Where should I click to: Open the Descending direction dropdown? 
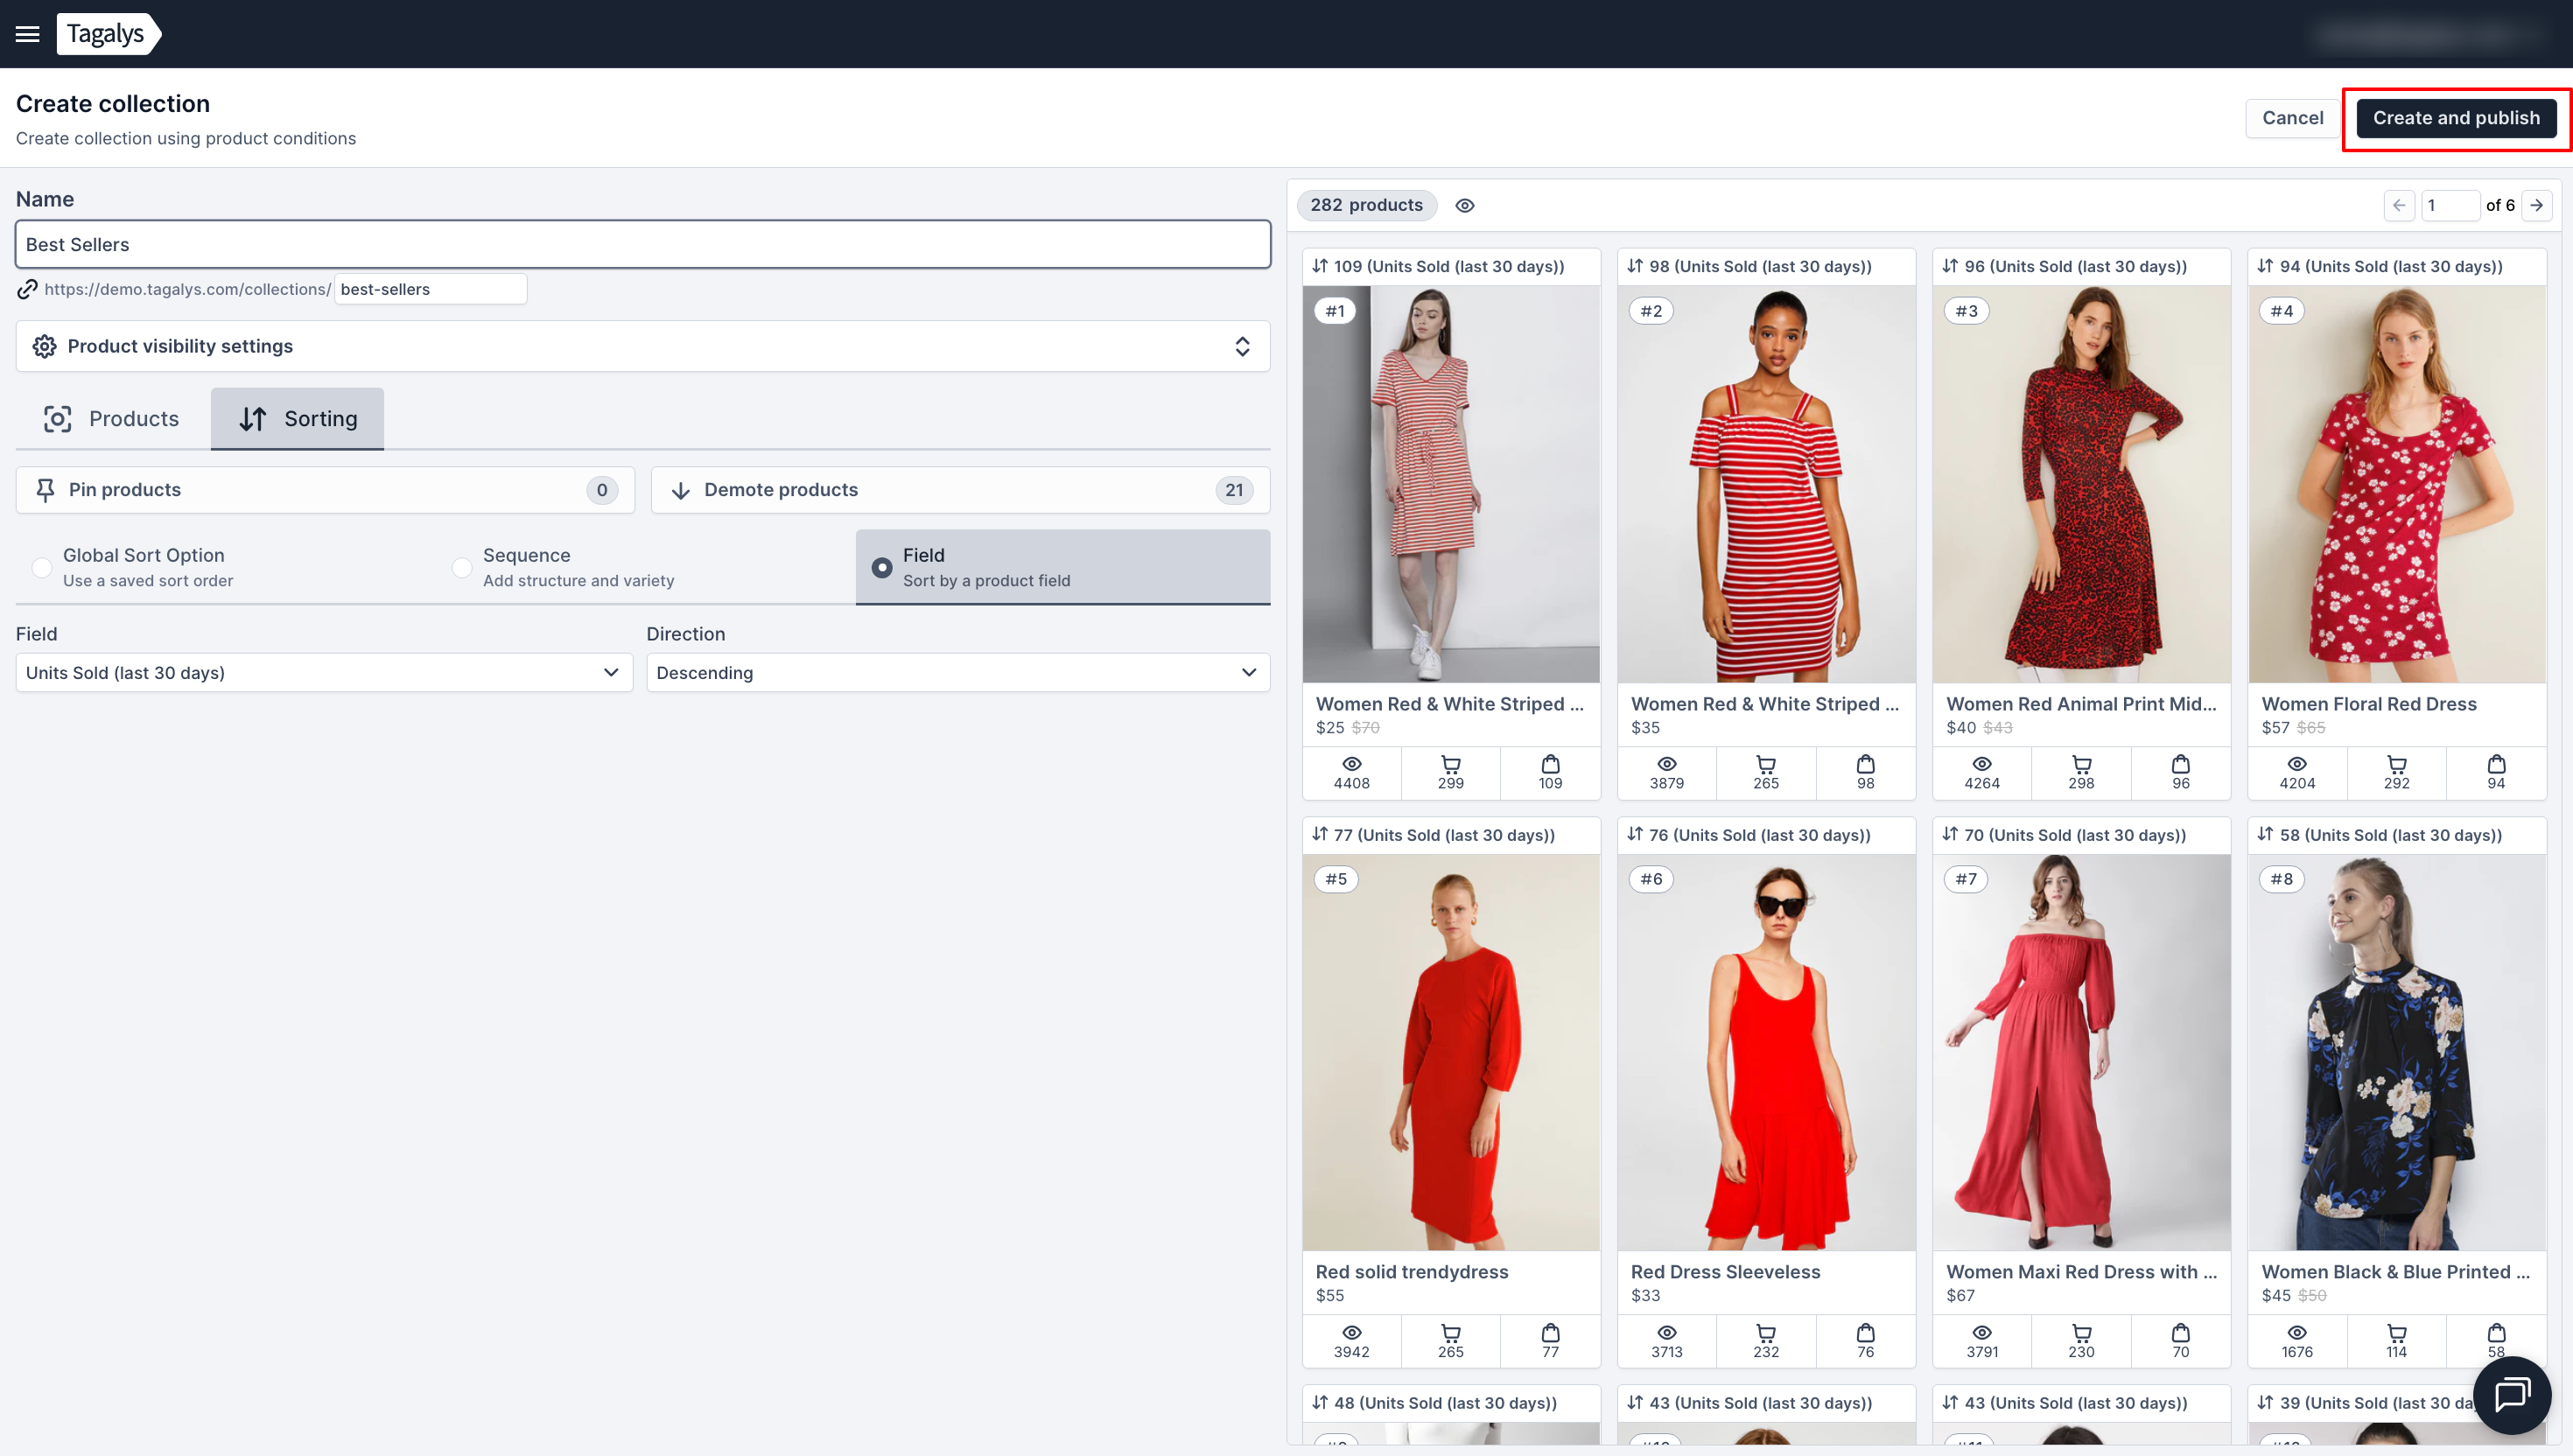coord(957,672)
